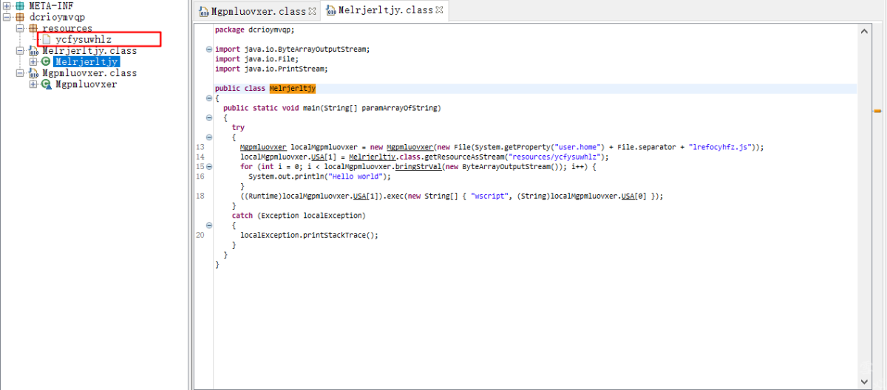The height and width of the screenshot is (390, 887).
Task: Click the orange highlighted Melrjerltjy class name
Action: pyautogui.click(x=293, y=89)
